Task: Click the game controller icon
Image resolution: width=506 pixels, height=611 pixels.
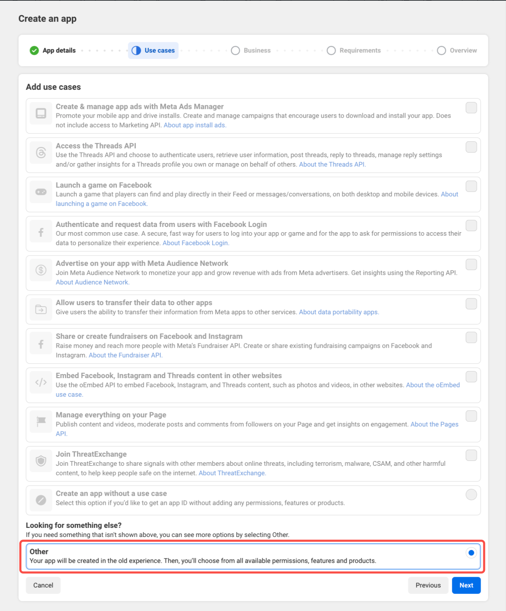Action: click(41, 192)
